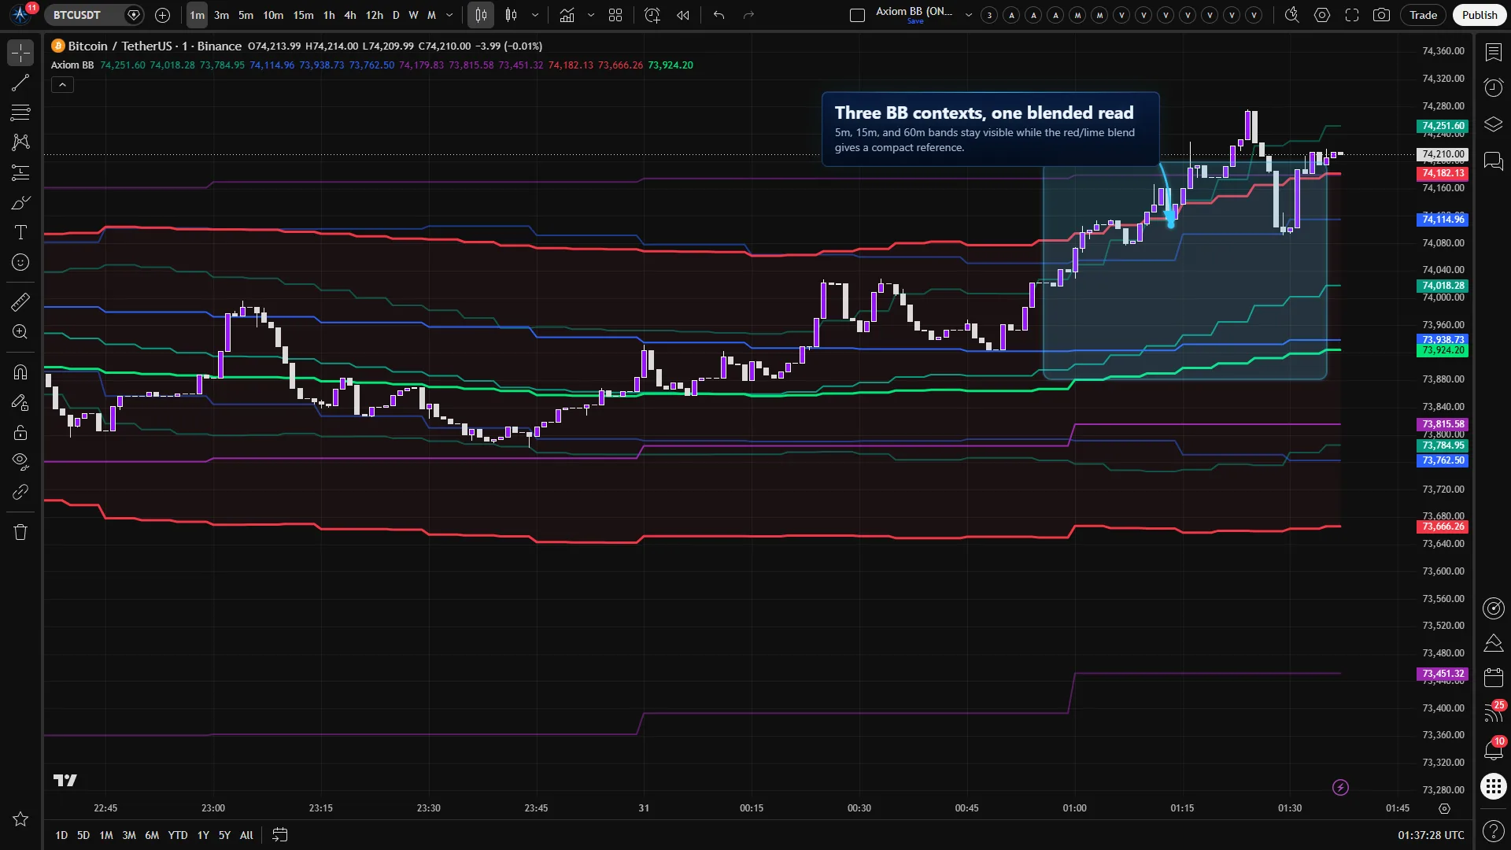Switch to the 4h interval

(350, 15)
